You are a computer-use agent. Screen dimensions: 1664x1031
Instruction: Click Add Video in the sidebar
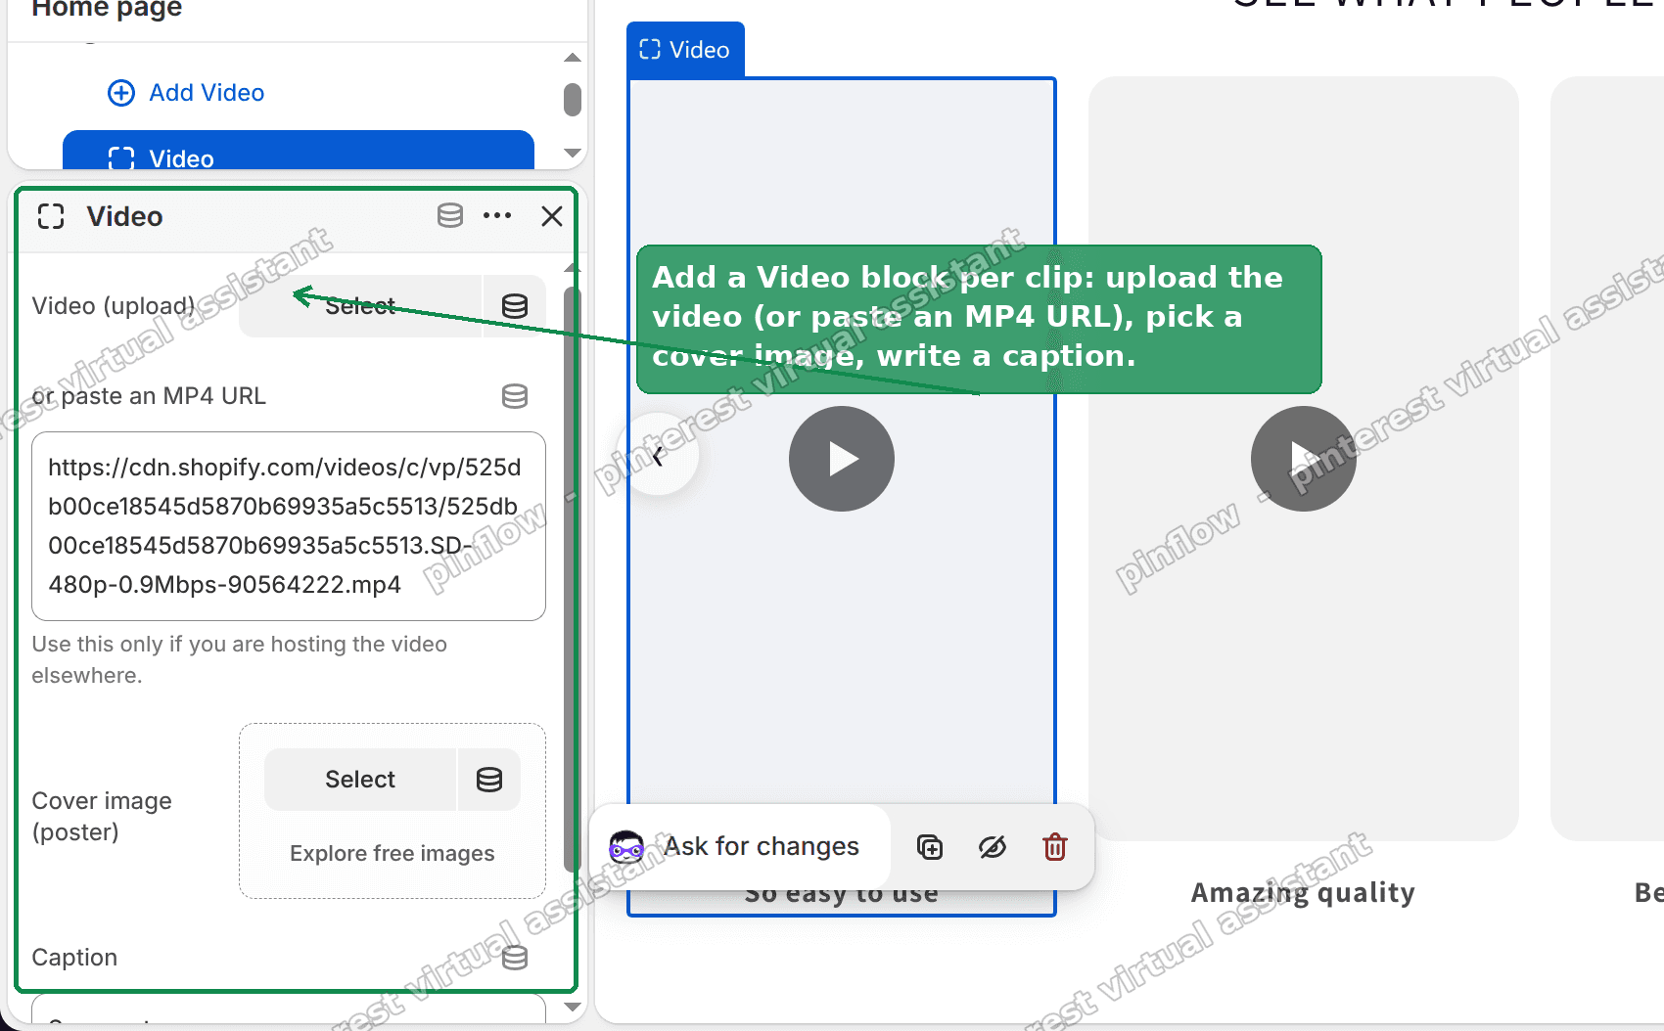(207, 93)
